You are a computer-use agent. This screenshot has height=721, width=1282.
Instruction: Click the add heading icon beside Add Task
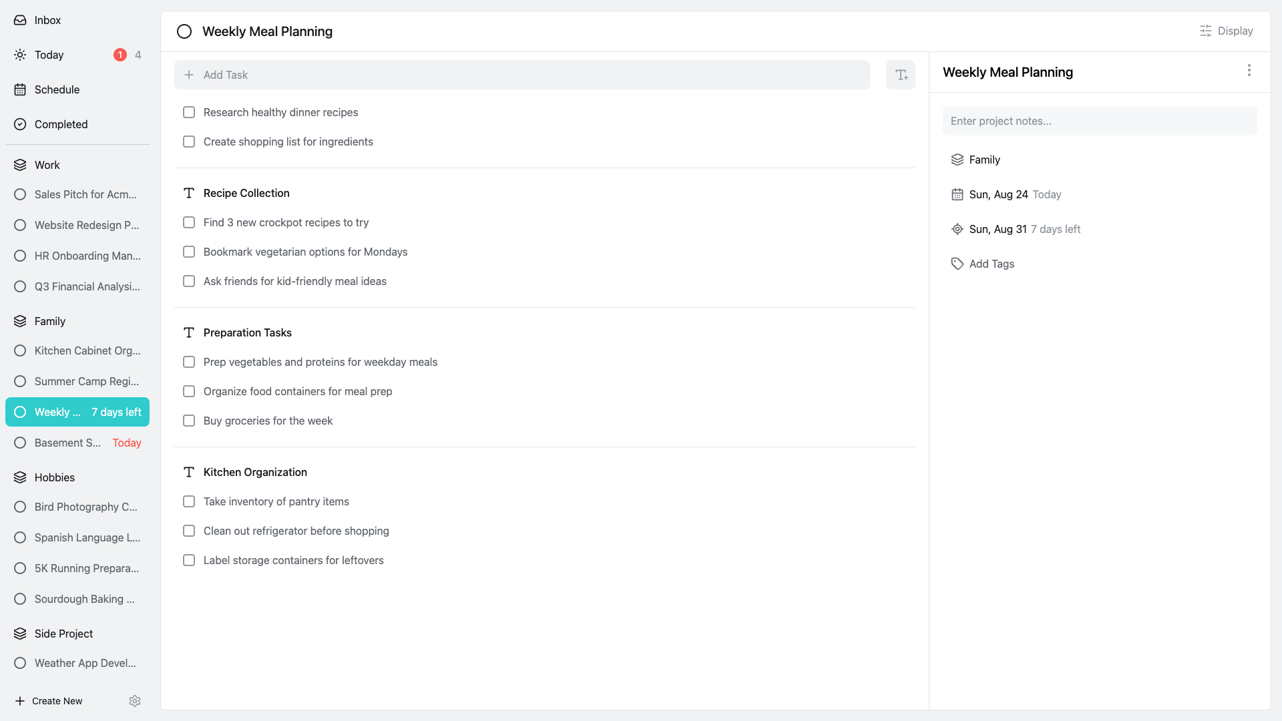(x=901, y=75)
